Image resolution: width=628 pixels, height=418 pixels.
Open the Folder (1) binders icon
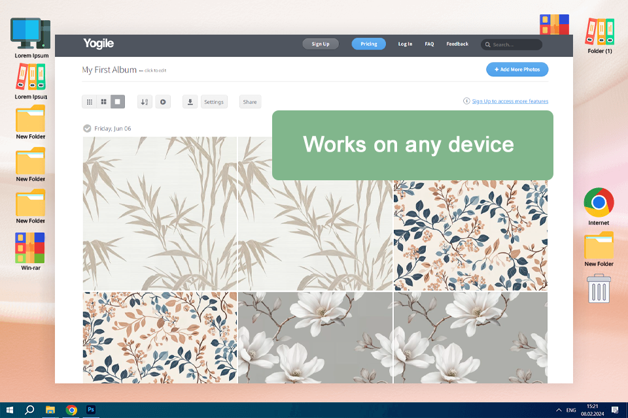[600, 36]
